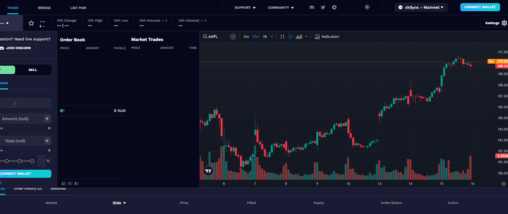Add a compare symbol with plus circle
508x214 pixels.
(233, 36)
